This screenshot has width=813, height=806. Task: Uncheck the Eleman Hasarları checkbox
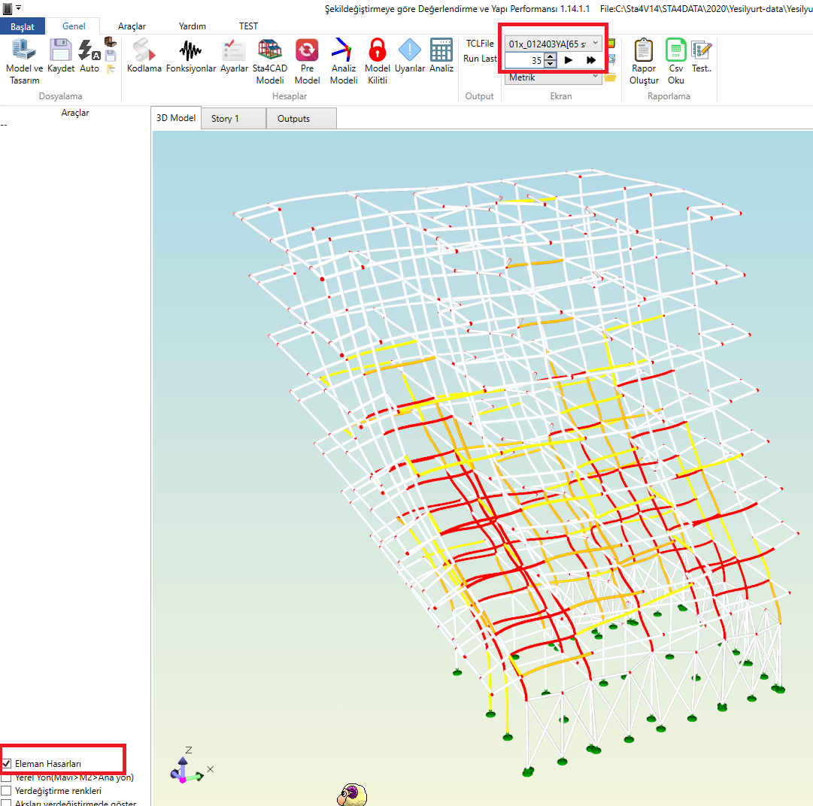click(x=7, y=764)
